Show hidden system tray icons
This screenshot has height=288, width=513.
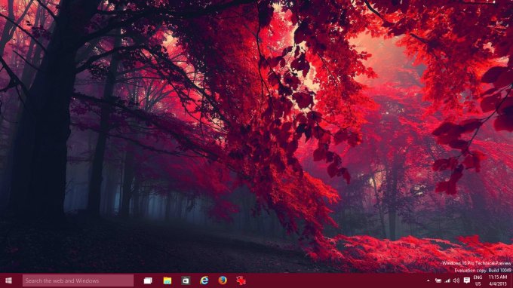pos(428,280)
